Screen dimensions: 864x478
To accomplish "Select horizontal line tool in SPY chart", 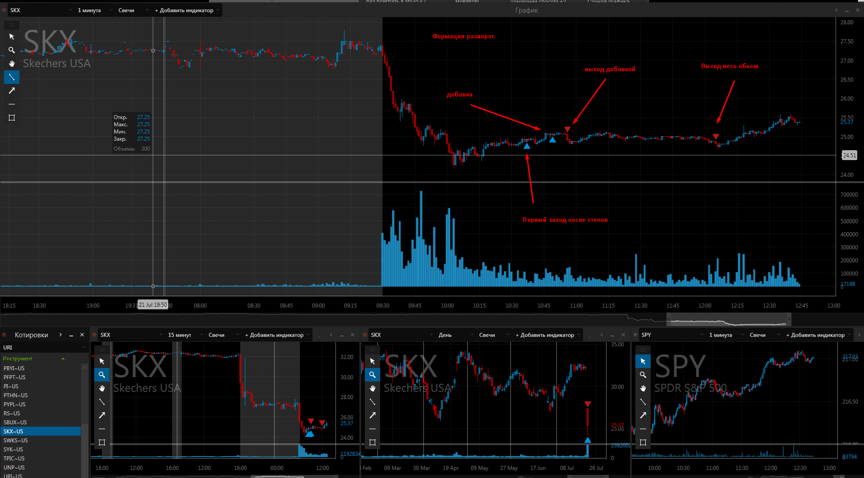I will (x=643, y=429).
